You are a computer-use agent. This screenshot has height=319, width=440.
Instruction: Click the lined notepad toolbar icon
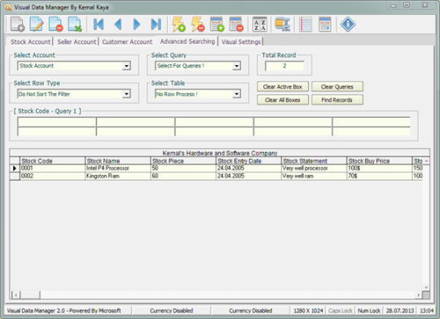(306, 24)
